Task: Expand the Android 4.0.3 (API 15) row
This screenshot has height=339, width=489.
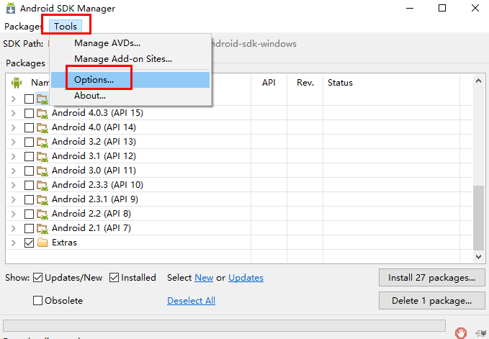Action: click(x=14, y=113)
